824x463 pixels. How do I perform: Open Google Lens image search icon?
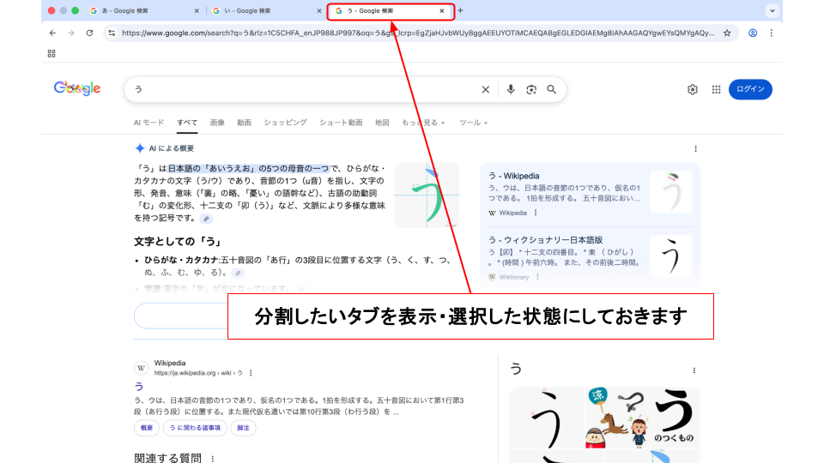[x=531, y=89]
